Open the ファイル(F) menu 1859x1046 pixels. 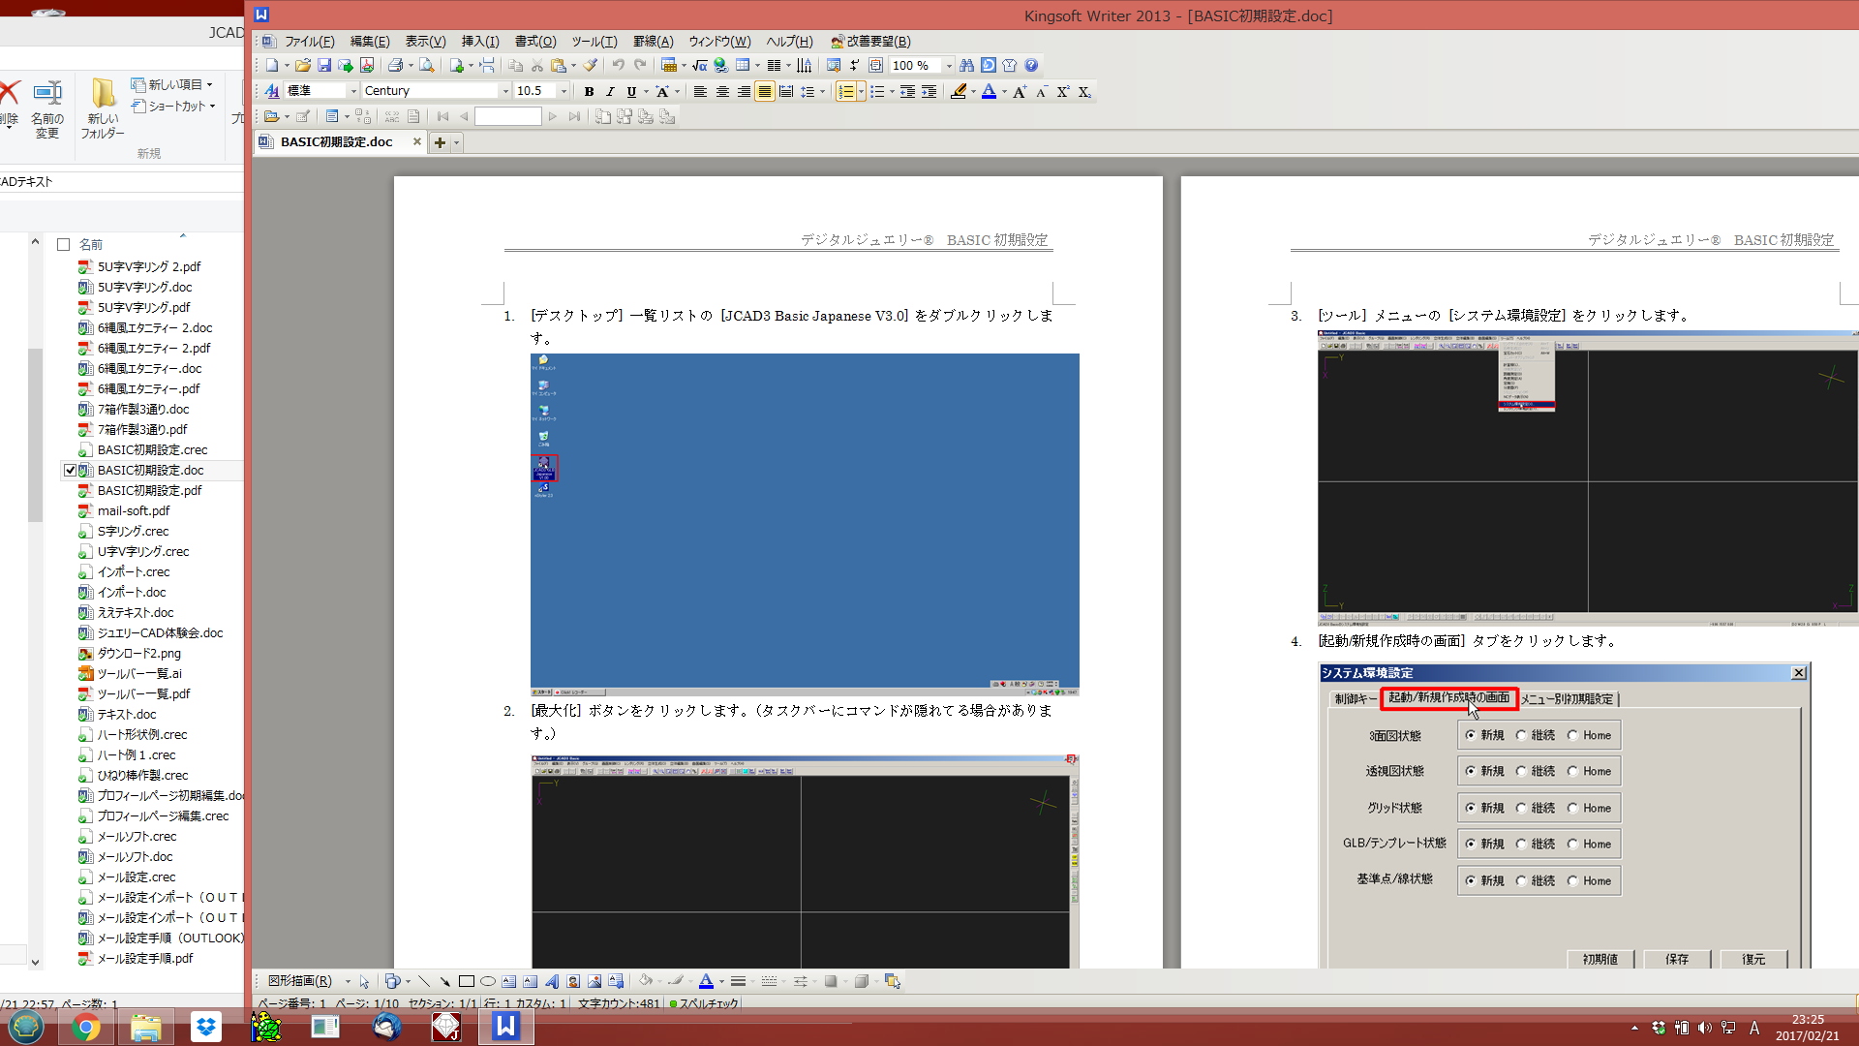coord(309,41)
